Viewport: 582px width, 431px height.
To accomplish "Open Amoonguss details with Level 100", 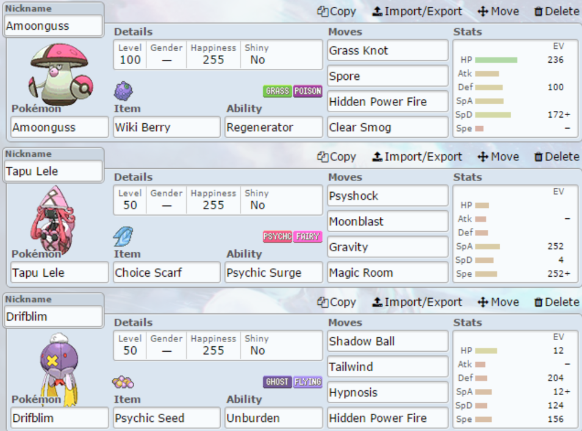I will (x=218, y=54).
